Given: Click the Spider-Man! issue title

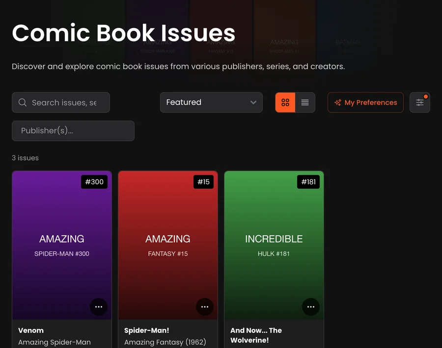Looking at the screenshot, I should coord(146,330).
